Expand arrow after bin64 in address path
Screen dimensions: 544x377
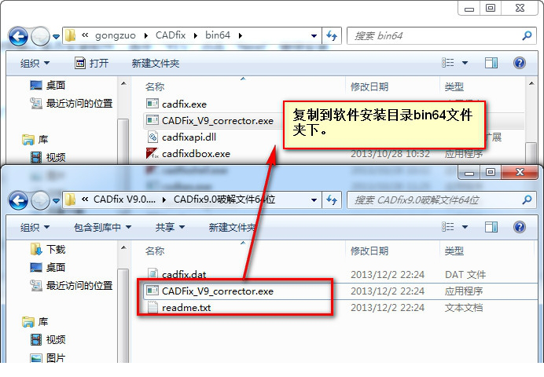click(241, 35)
